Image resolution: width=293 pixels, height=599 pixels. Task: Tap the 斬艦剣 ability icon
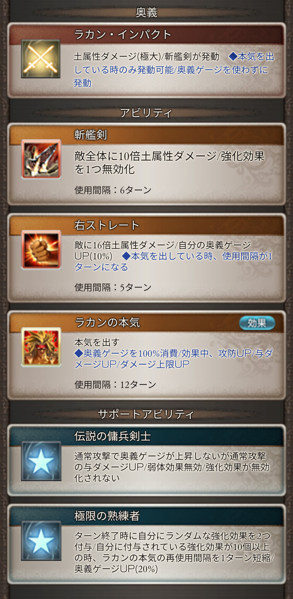pyautogui.click(x=41, y=159)
